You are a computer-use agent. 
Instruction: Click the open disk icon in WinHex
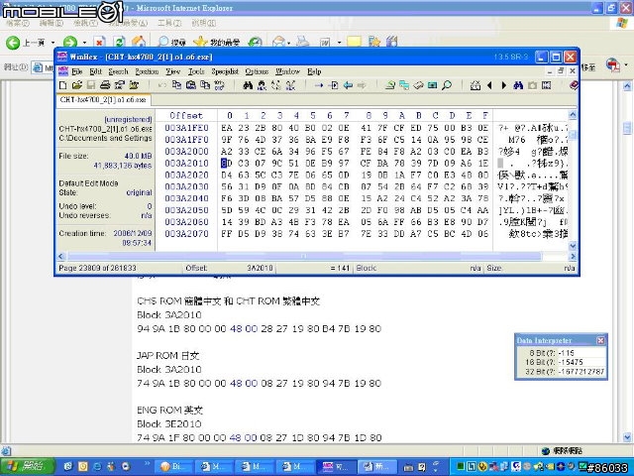tap(389, 85)
